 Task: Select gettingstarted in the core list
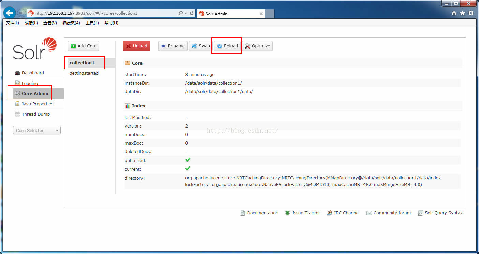pos(84,73)
